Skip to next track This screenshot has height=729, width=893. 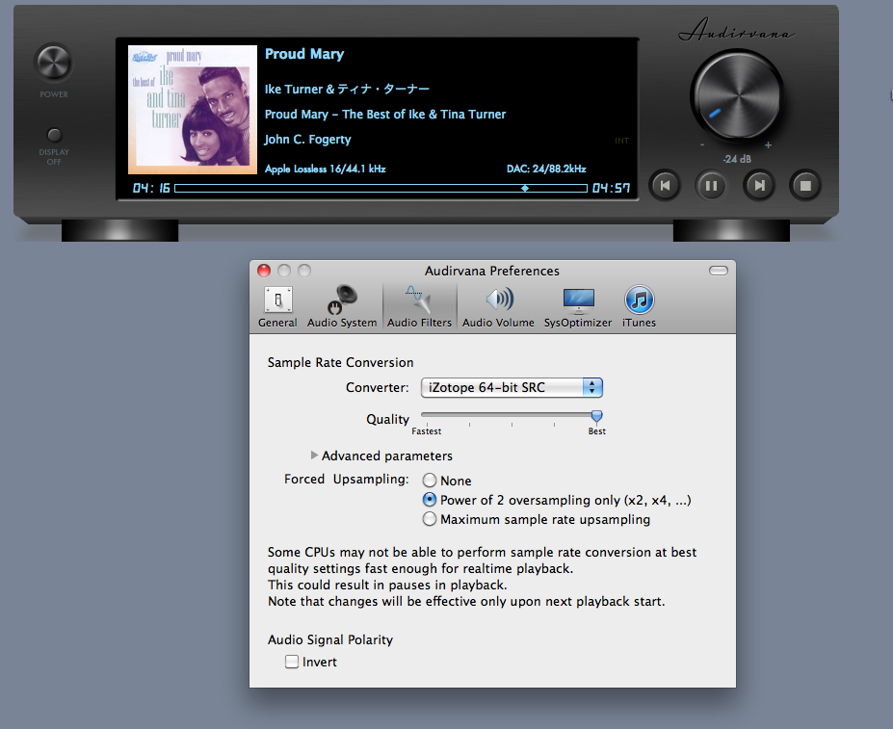point(758,185)
